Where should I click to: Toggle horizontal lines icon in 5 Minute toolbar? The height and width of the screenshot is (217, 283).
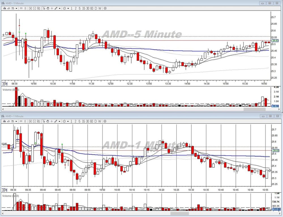point(21,8)
